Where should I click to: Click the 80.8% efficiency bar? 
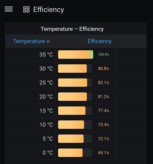tap(75, 69)
